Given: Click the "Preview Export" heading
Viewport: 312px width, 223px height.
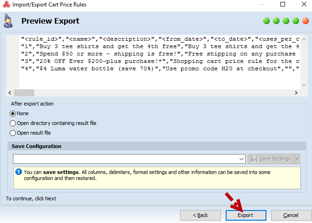Looking at the screenshot, I should [x=50, y=21].
